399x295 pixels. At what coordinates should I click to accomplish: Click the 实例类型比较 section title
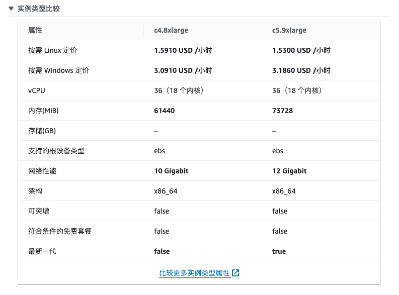coord(39,9)
